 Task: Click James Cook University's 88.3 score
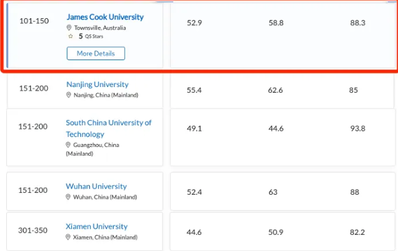pyautogui.click(x=357, y=23)
